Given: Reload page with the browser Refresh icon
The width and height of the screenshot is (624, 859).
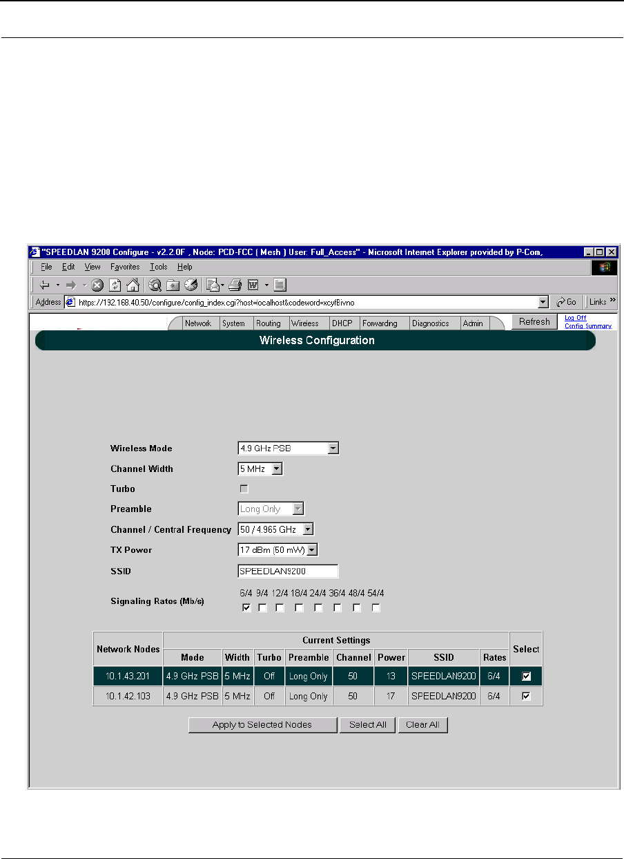Looking at the screenshot, I should pyautogui.click(x=115, y=285).
